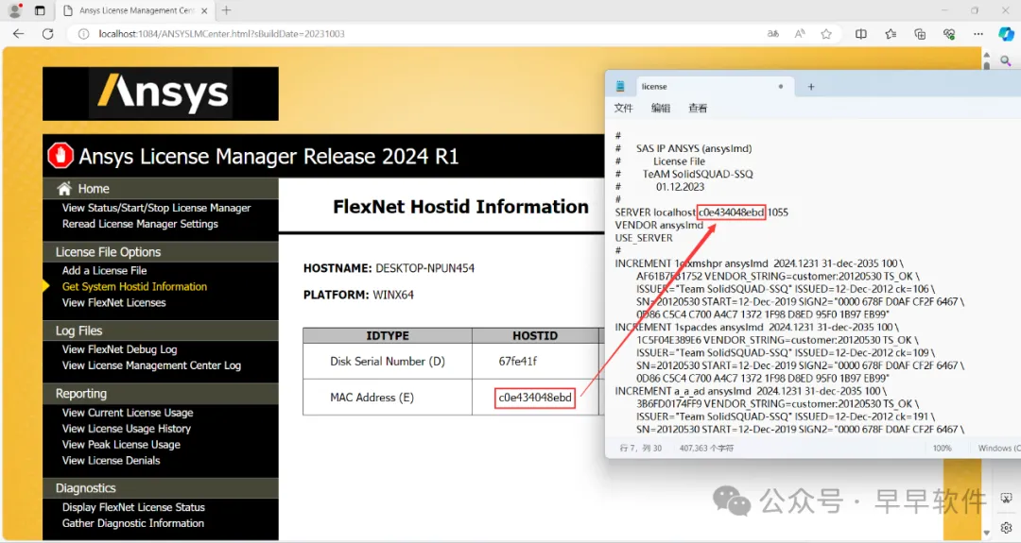Reload the page with refresh icon

point(47,34)
